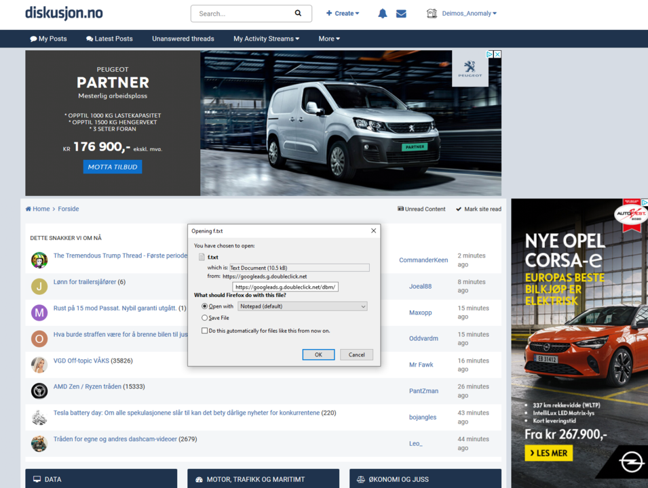Open VGD Off-topic VÅKS thread
648x488 pixels.
(81, 361)
